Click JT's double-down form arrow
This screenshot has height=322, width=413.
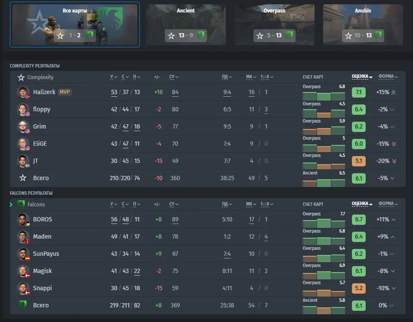click(394, 161)
